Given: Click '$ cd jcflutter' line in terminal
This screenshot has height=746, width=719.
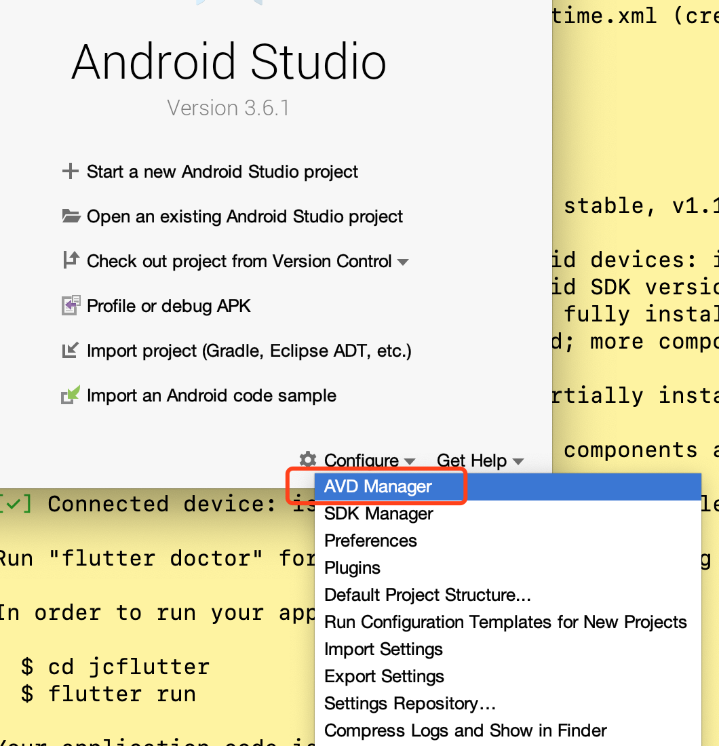Looking at the screenshot, I should pyautogui.click(x=115, y=667).
